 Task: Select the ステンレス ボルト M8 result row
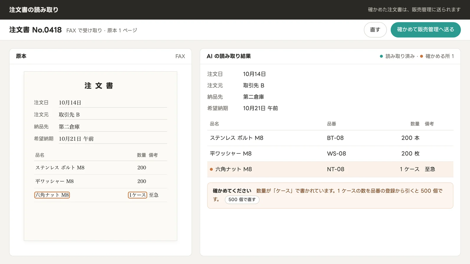330,138
